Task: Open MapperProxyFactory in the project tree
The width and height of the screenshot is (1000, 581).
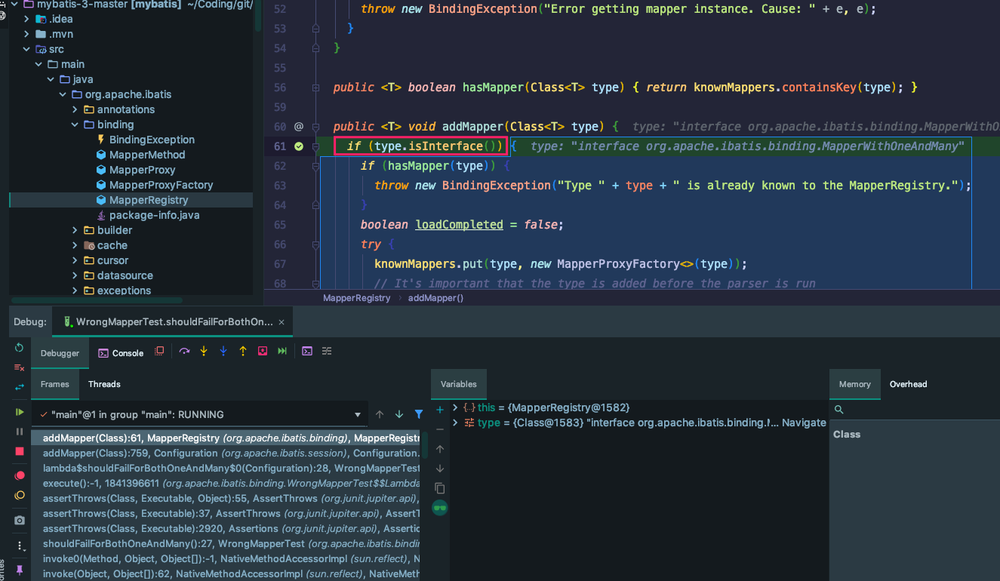Action: tap(161, 185)
